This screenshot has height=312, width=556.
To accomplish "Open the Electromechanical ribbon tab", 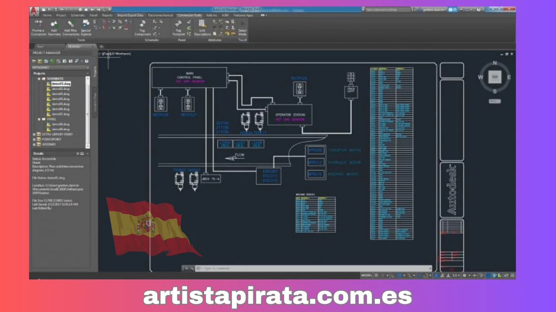I will point(160,15).
